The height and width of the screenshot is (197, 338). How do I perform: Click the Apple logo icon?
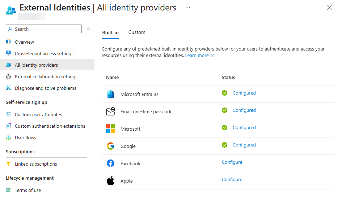click(111, 181)
